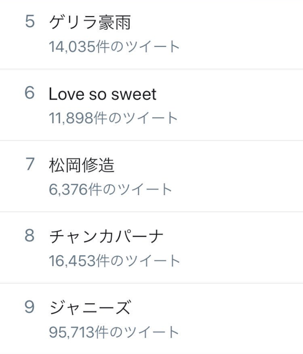Click the 14,035件のツイート count

point(114,46)
